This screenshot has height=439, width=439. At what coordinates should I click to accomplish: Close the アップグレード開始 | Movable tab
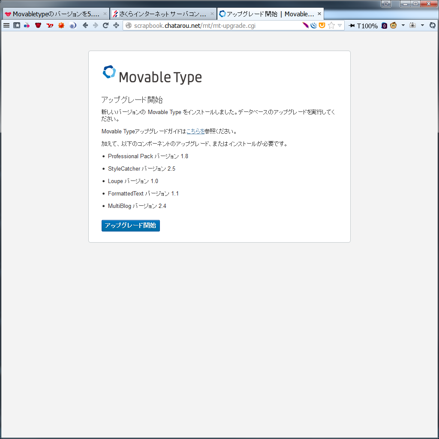[319, 14]
